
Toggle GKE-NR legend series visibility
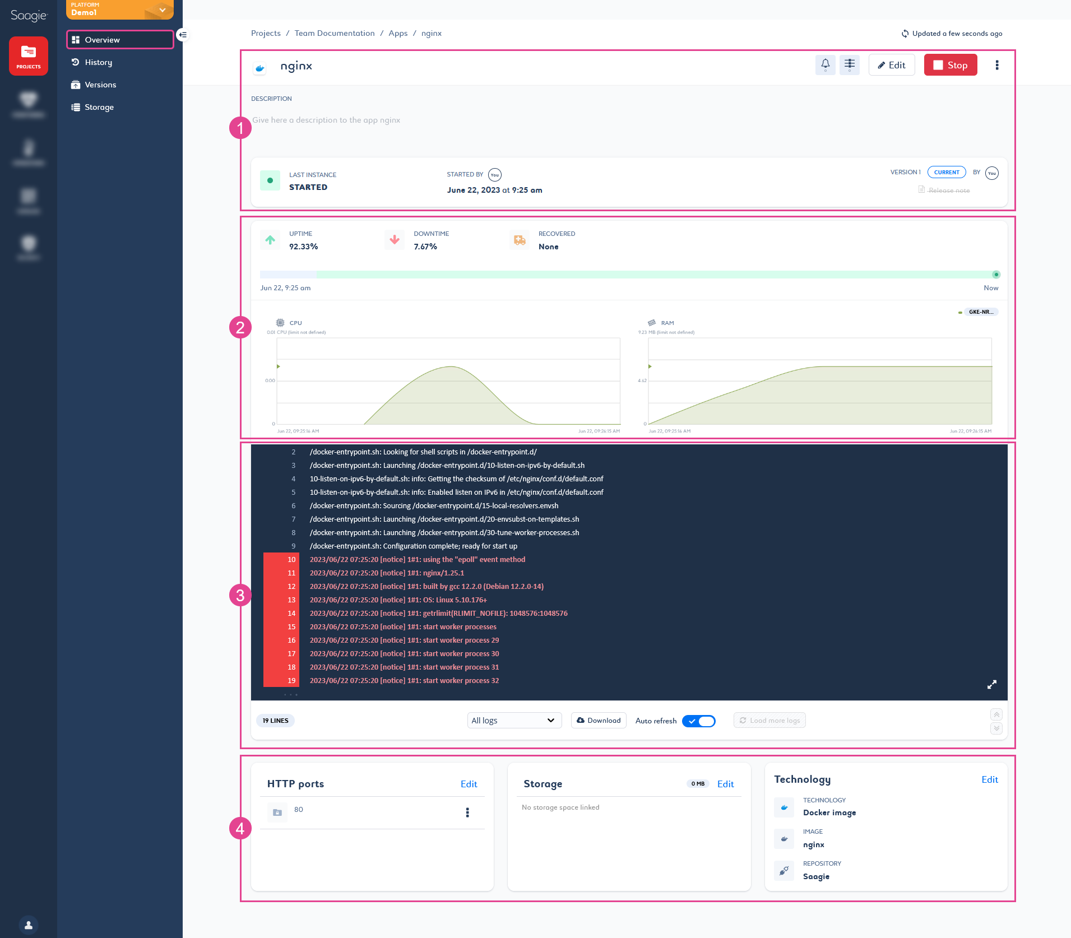pyautogui.click(x=978, y=312)
